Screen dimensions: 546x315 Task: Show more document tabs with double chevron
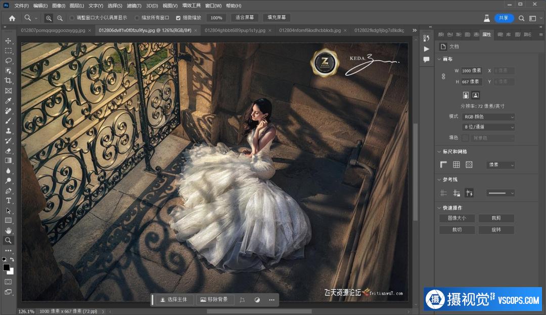pos(415,30)
